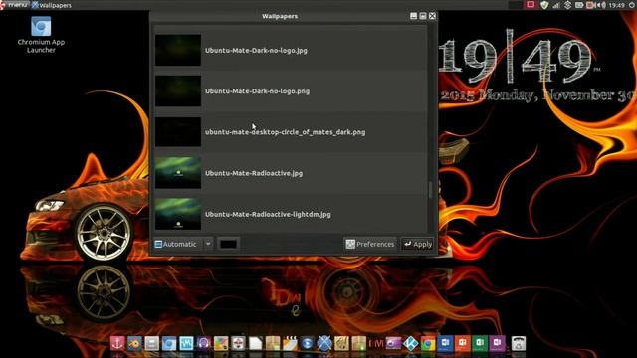Image resolution: width=637 pixels, height=358 pixels.
Task: Open the black background color swatch
Action: click(228, 244)
